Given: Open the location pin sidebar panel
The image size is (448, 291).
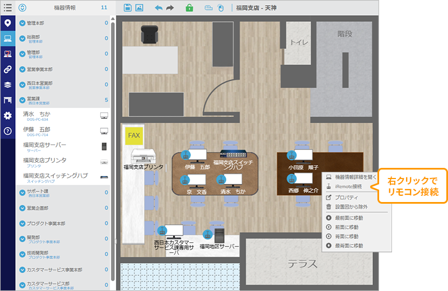Looking at the screenshot, I should coord(8,24).
